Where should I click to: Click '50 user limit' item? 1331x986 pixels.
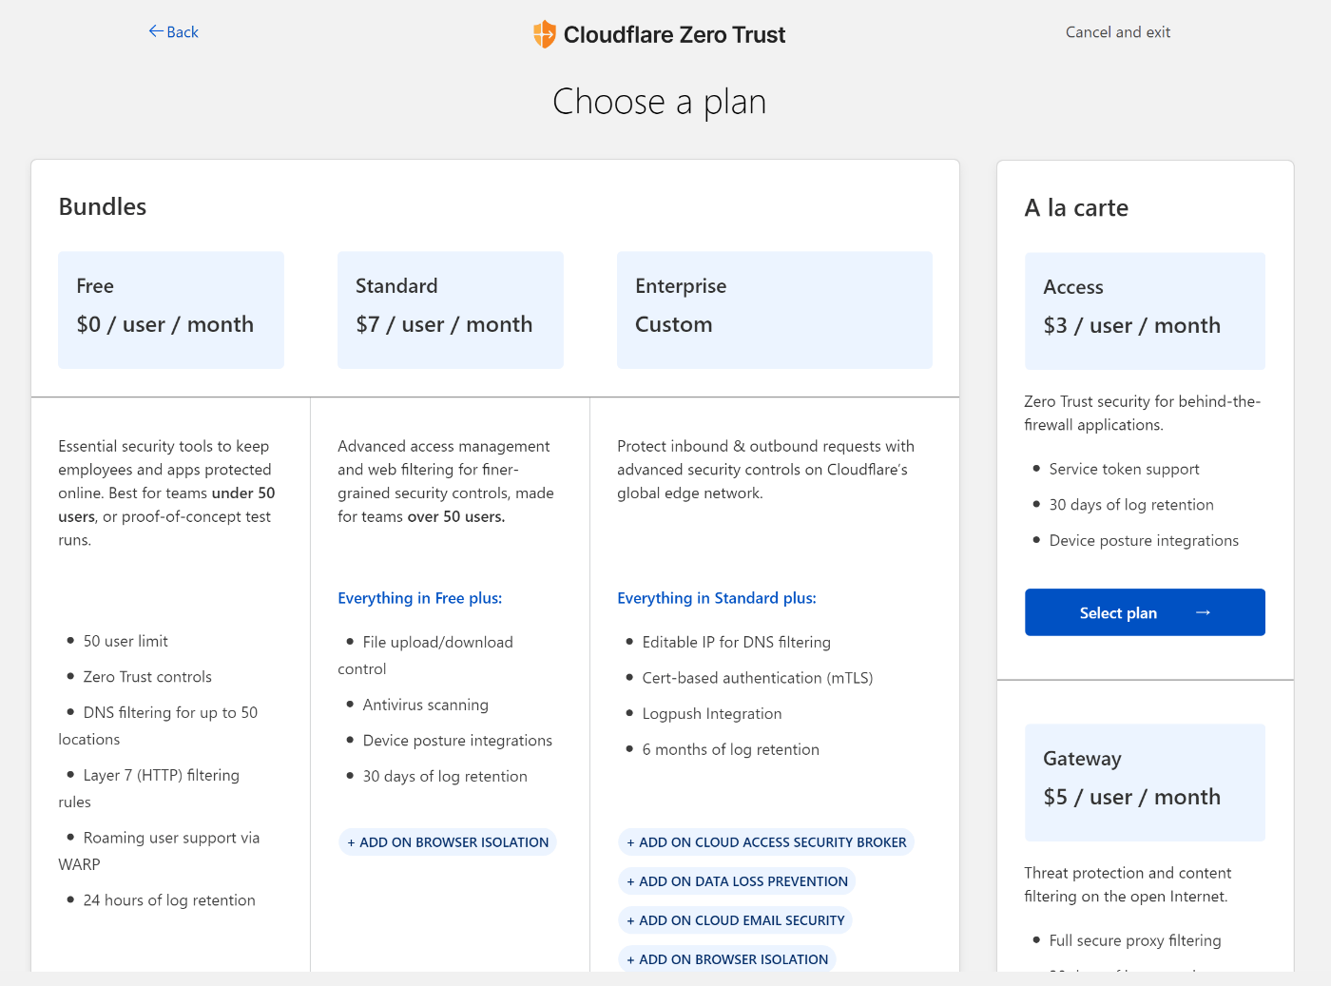125,641
